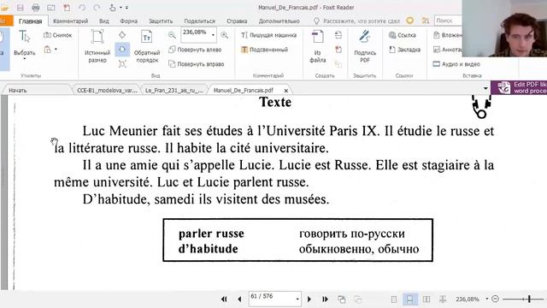
Task: Click the Обратный порядок reflow button
Action: point(147,46)
